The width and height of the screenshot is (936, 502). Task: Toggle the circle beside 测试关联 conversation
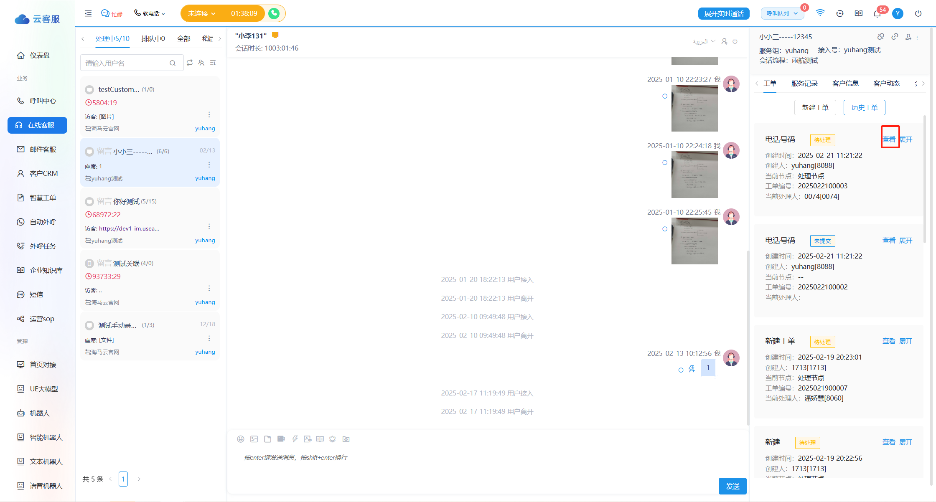coord(89,264)
